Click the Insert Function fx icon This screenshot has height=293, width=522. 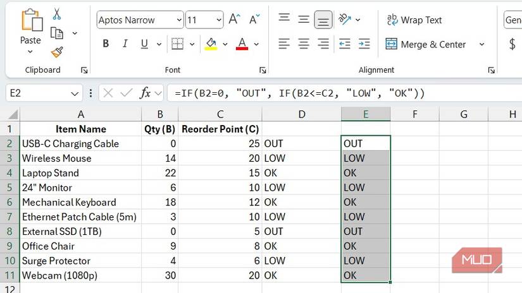point(145,93)
